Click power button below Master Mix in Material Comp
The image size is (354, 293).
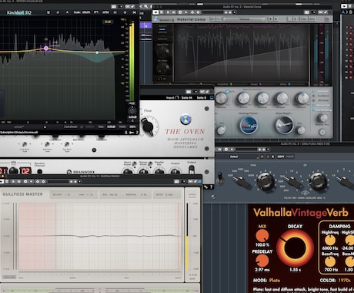(322, 132)
